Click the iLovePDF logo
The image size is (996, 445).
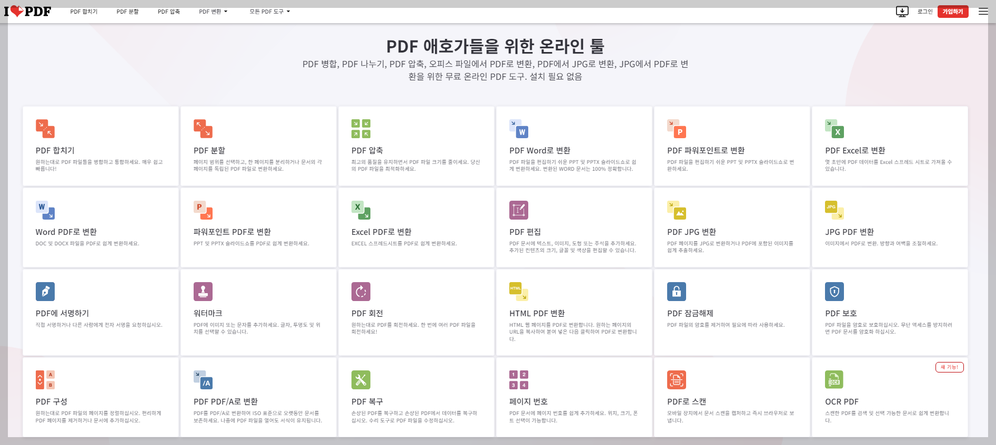(x=27, y=11)
